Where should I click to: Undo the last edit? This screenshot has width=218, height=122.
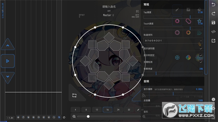pos(213,4)
